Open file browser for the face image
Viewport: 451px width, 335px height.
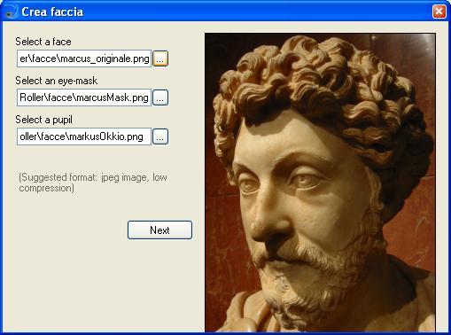(x=160, y=58)
